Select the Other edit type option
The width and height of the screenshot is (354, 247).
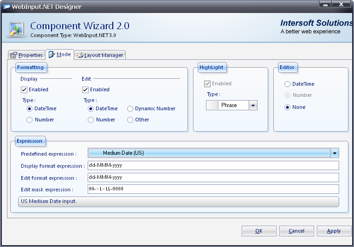130,120
